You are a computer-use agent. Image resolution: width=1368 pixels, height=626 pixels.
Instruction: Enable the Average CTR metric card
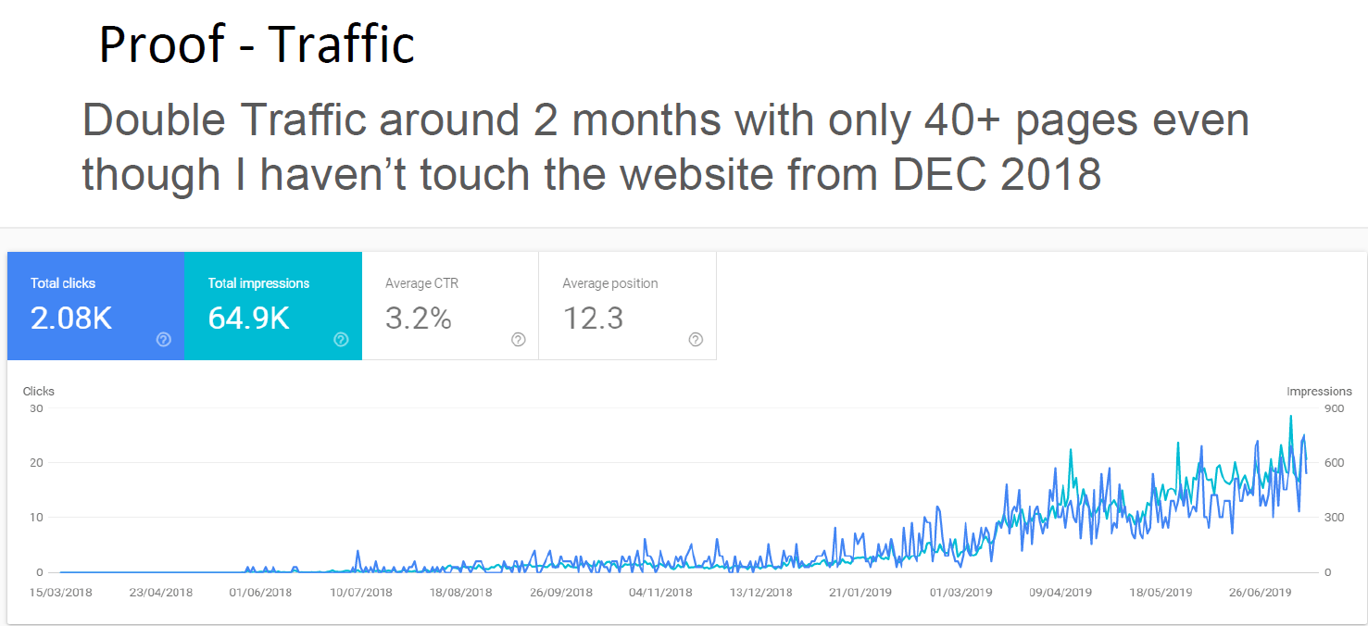tap(450, 306)
